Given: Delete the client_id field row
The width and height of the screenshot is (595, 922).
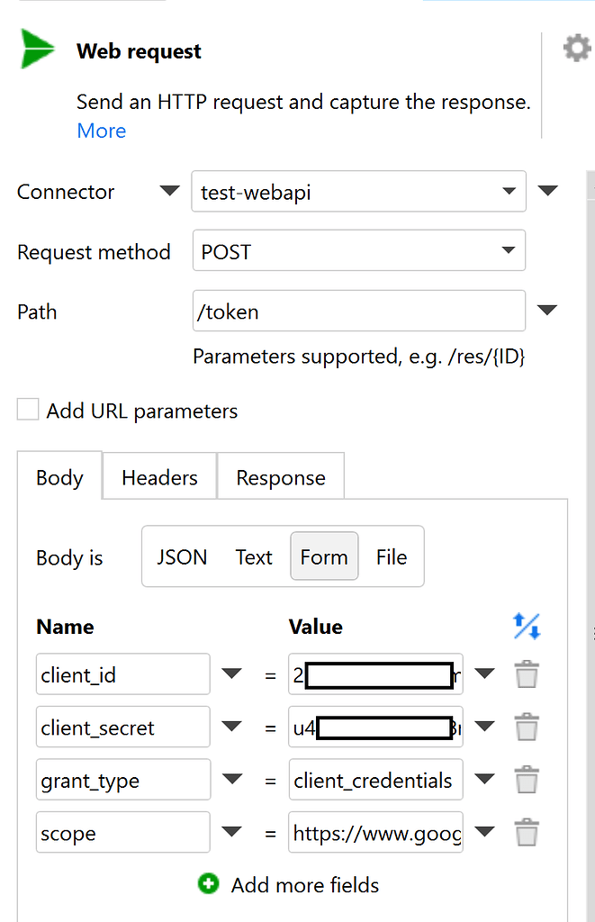Looking at the screenshot, I should point(527,674).
